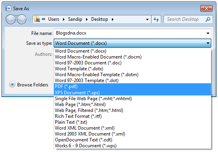Choose Word Template (*.dotx)

pos(132,69)
